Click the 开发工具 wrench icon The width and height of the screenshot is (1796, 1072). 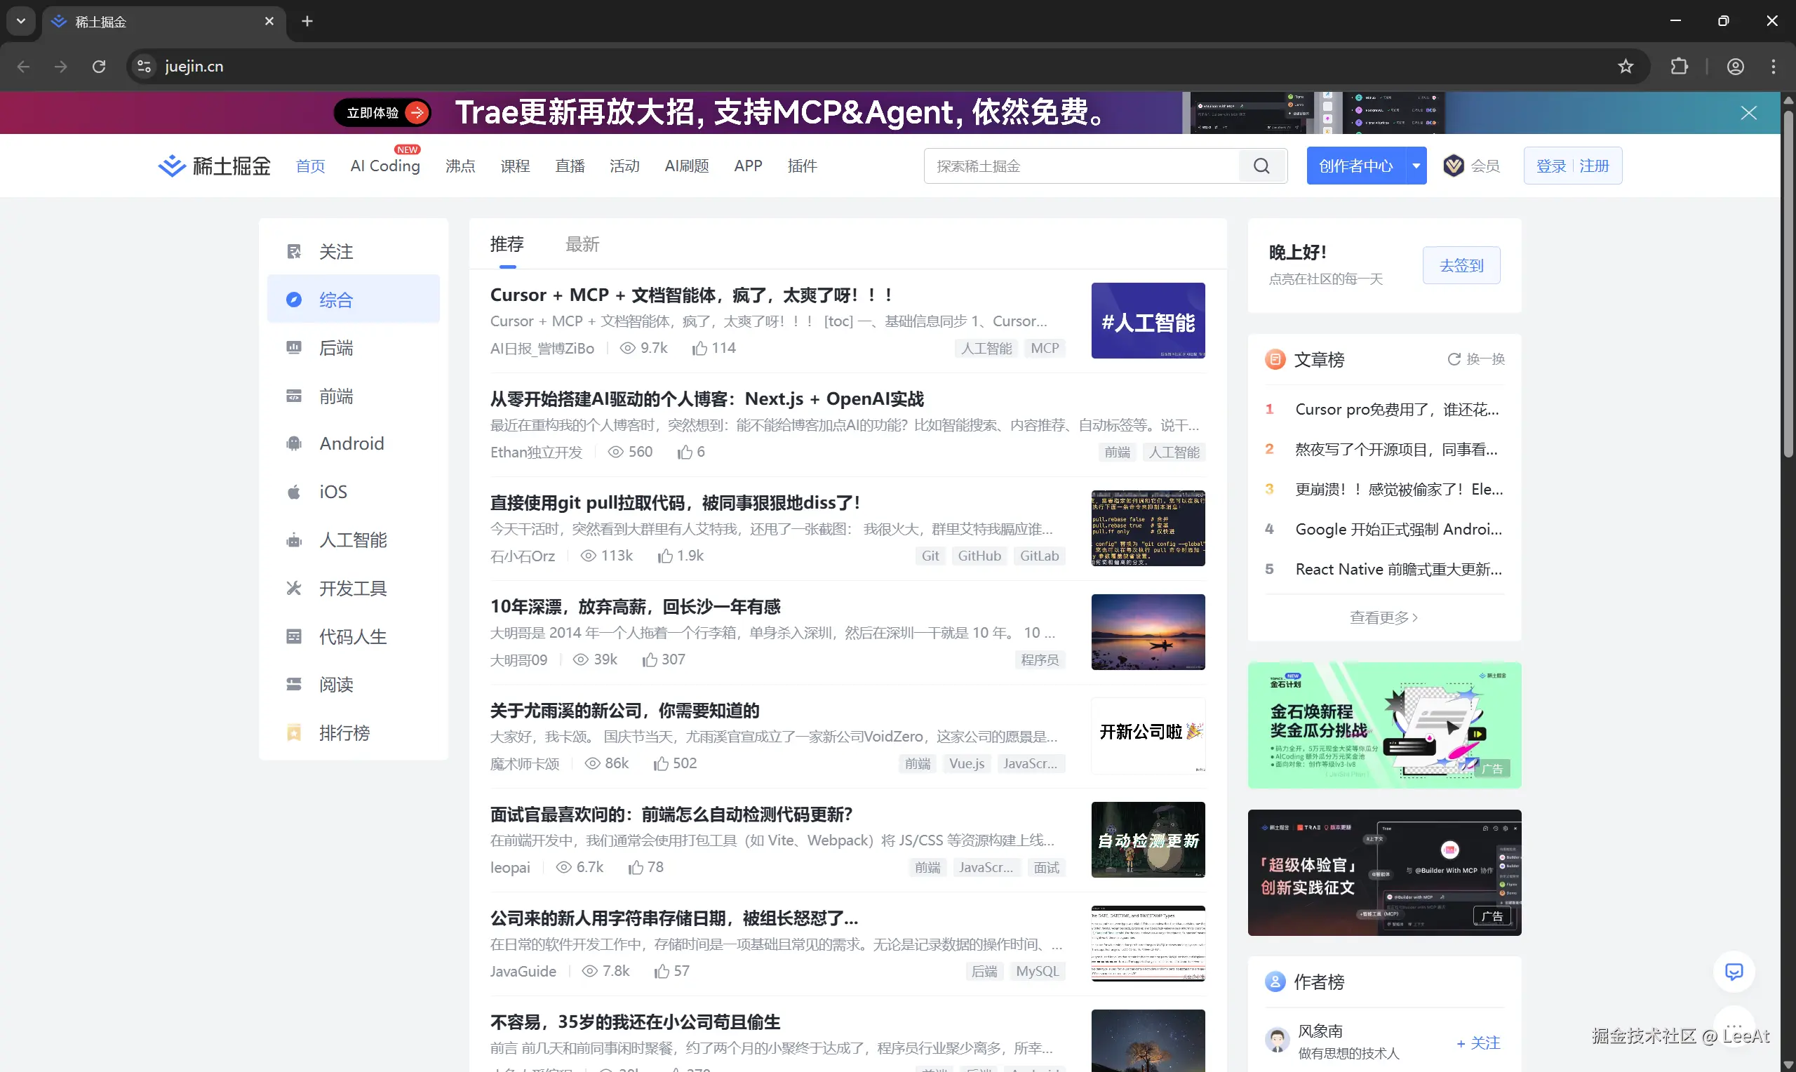294,588
